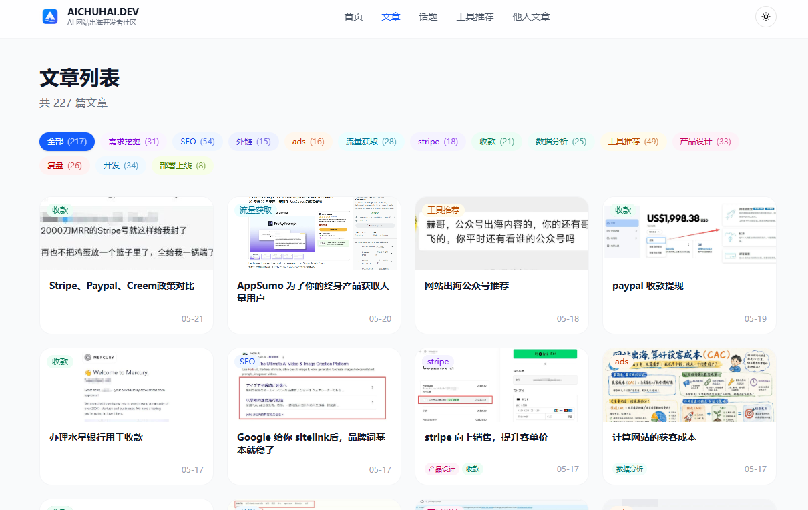Select the stripe (18) filter chip
Viewport: 808px width, 510px height.
pyautogui.click(x=438, y=141)
